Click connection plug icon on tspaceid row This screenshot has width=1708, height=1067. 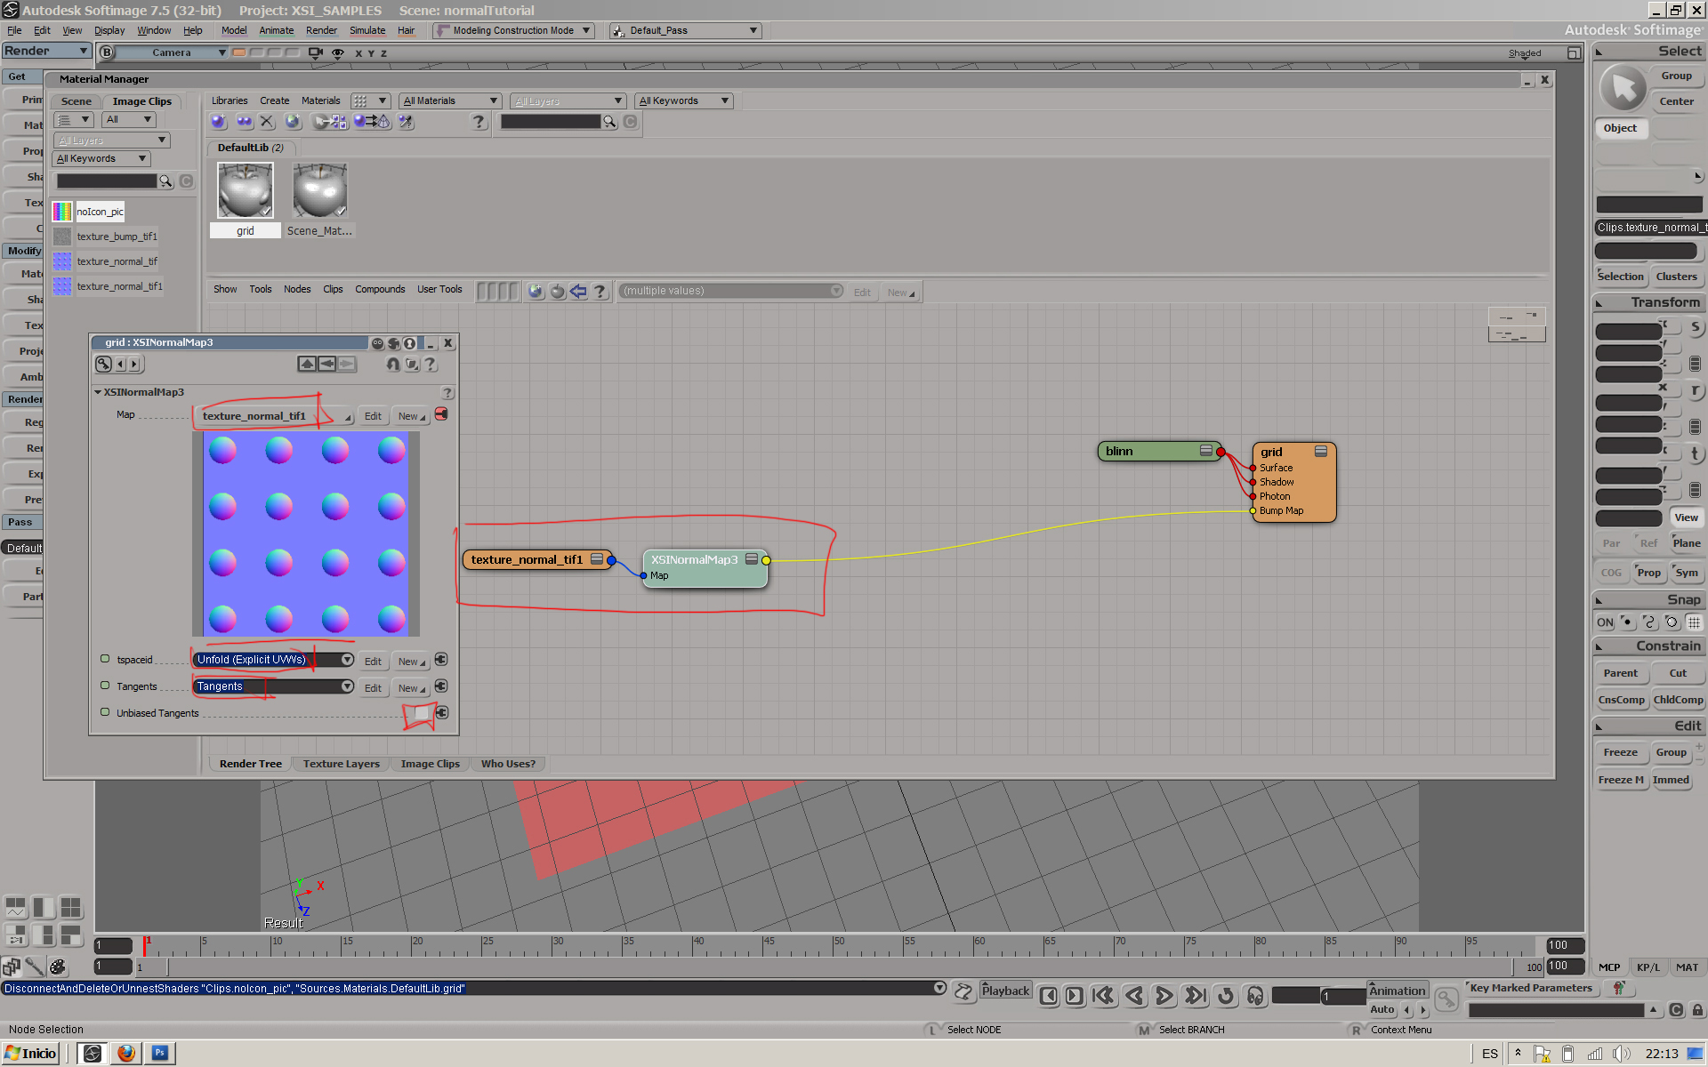click(x=441, y=660)
